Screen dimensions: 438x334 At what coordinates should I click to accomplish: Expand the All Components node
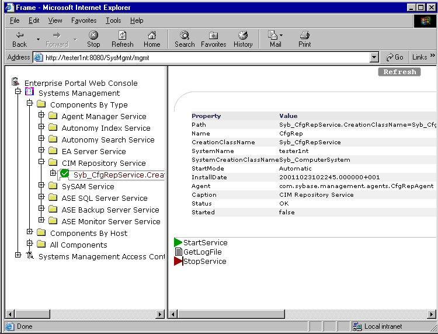(30, 243)
